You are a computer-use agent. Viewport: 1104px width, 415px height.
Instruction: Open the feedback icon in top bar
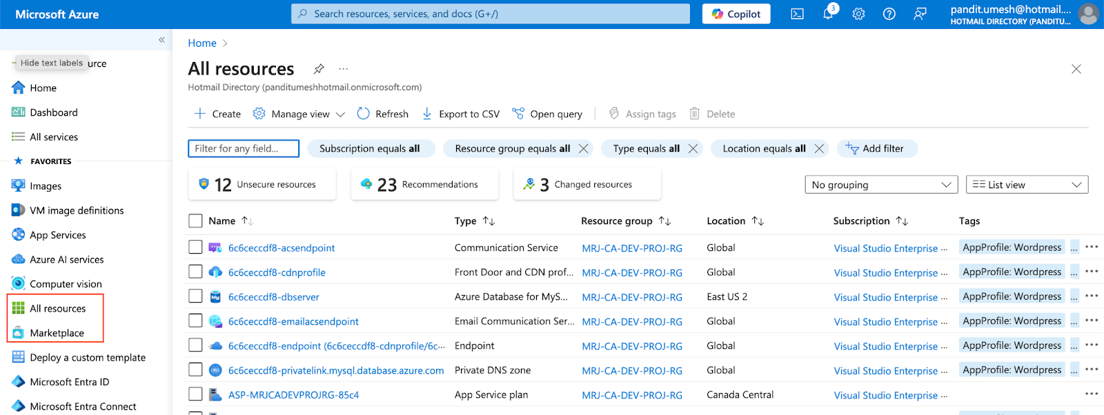pyautogui.click(x=920, y=14)
